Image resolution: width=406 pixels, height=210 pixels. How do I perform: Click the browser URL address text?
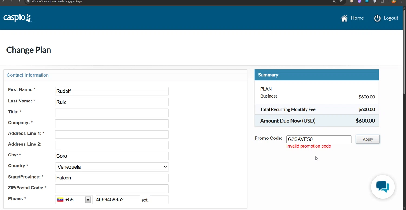pos(57,1)
